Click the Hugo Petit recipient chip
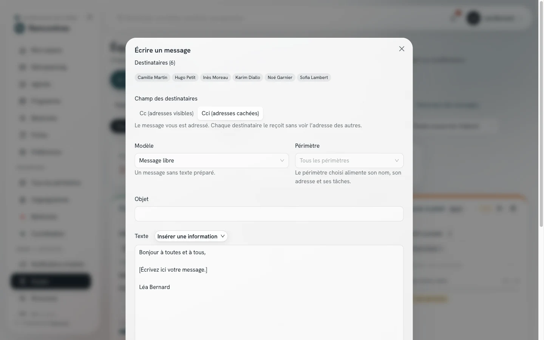The height and width of the screenshot is (340, 544). [x=185, y=77]
